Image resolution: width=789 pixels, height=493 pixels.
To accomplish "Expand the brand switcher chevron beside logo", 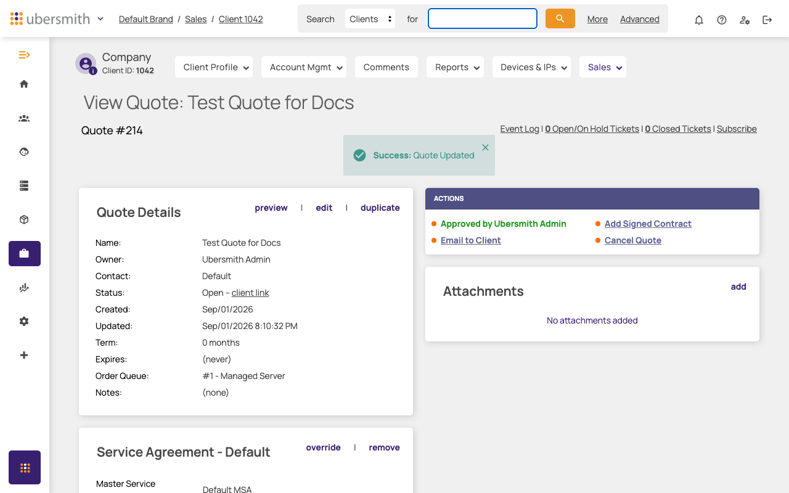I will pos(100,18).
